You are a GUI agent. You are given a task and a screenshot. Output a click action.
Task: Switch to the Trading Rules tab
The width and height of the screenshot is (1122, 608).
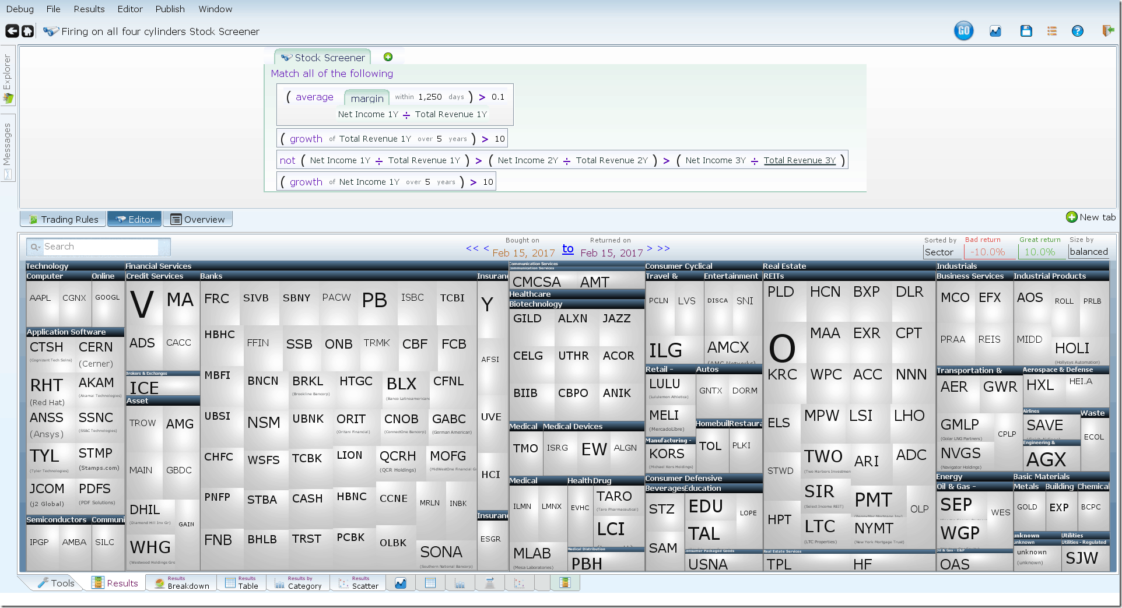pos(64,219)
